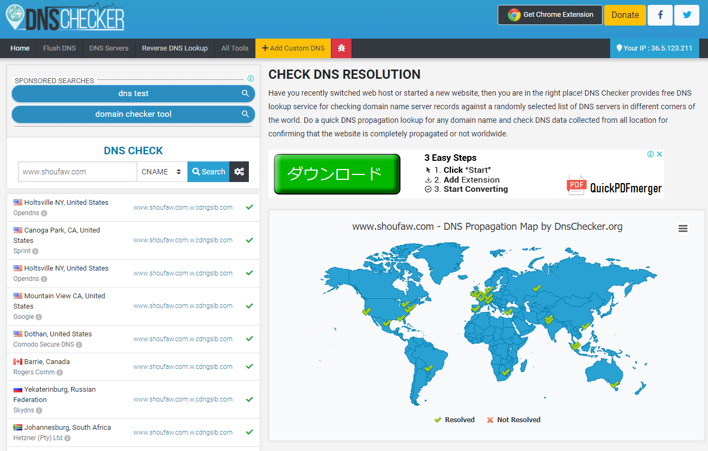
Task: Close the QuickPDFmerger ad with X
Action: click(x=659, y=154)
